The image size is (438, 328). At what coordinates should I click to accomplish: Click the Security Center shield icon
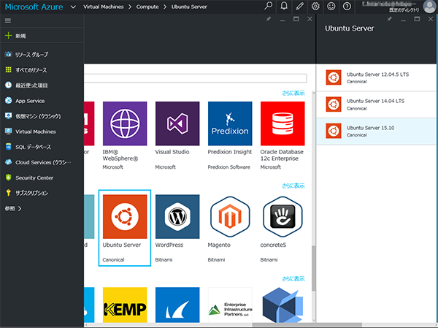click(8, 178)
